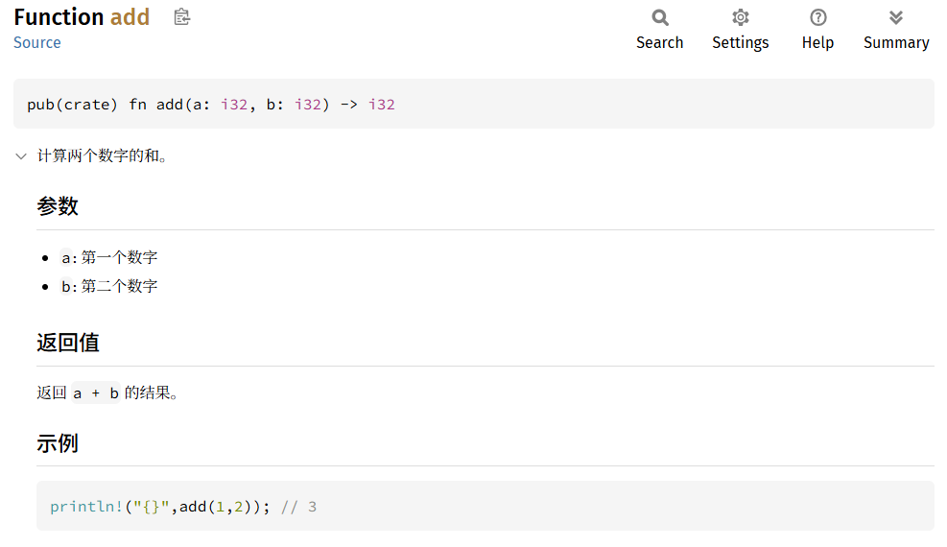
Task: Click the 'a + b' inline code
Action: [x=96, y=393]
